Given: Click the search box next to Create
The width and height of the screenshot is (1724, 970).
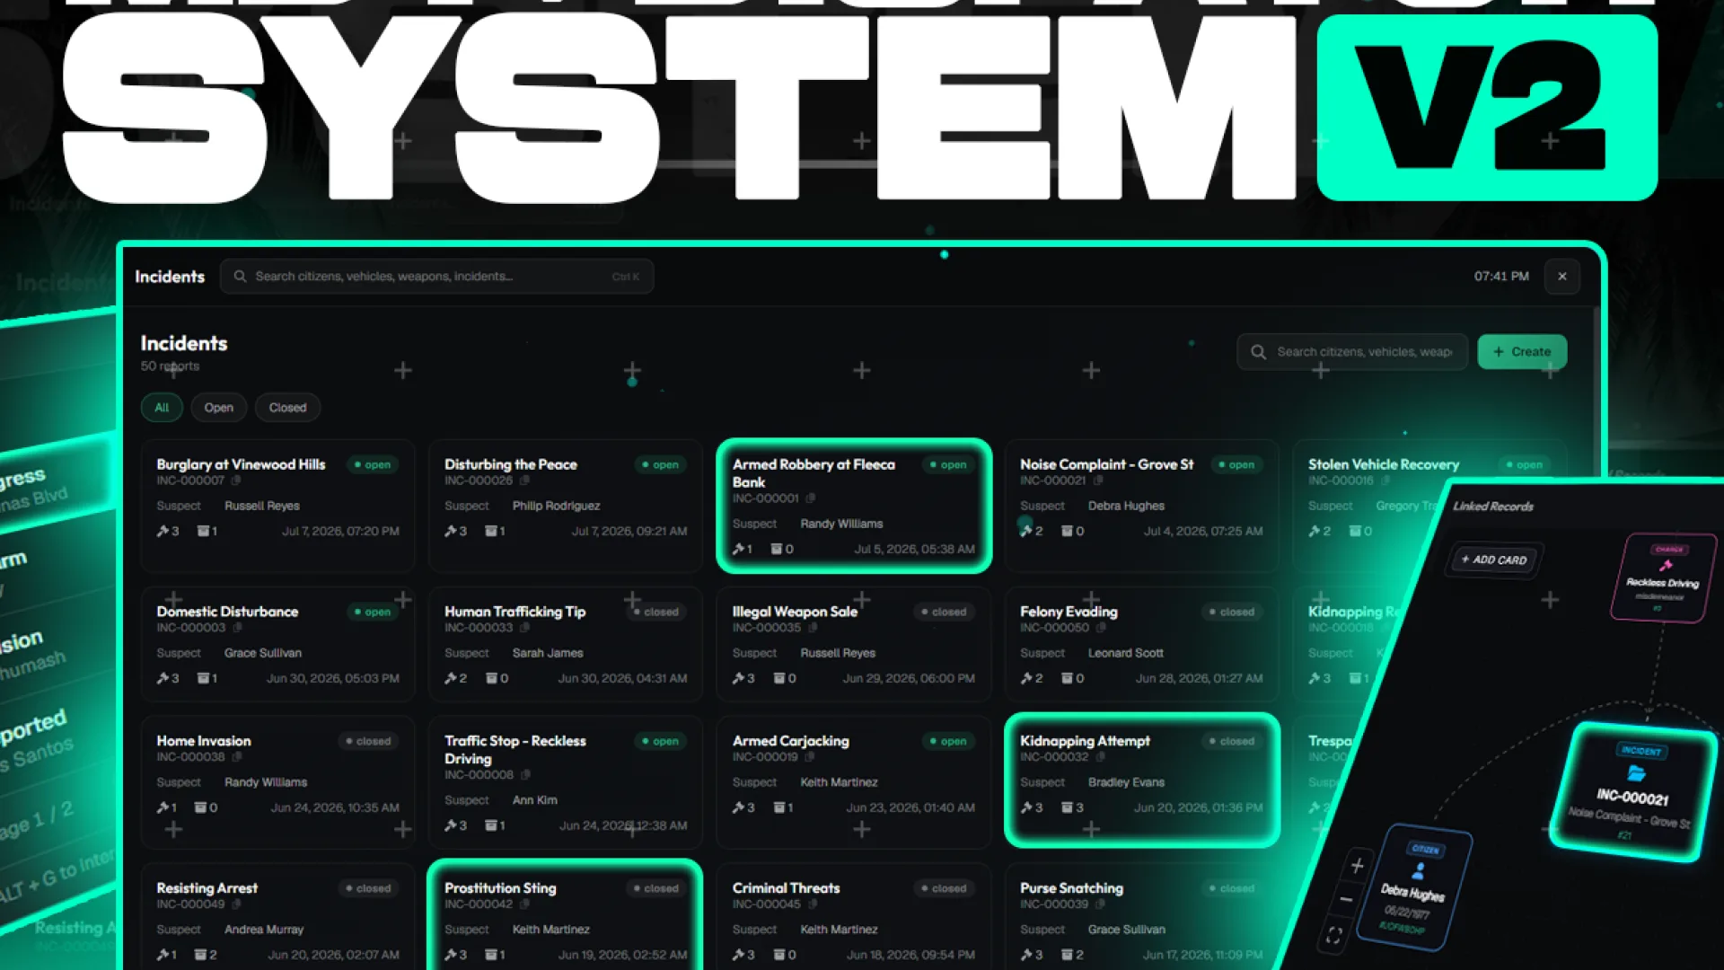Looking at the screenshot, I should click(1351, 352).
